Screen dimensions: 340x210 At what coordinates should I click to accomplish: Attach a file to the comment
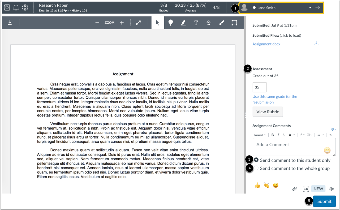click(295, 189)
